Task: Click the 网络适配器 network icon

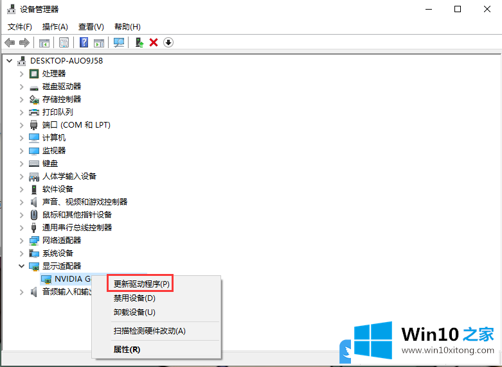Action: (x=34, y=241)
